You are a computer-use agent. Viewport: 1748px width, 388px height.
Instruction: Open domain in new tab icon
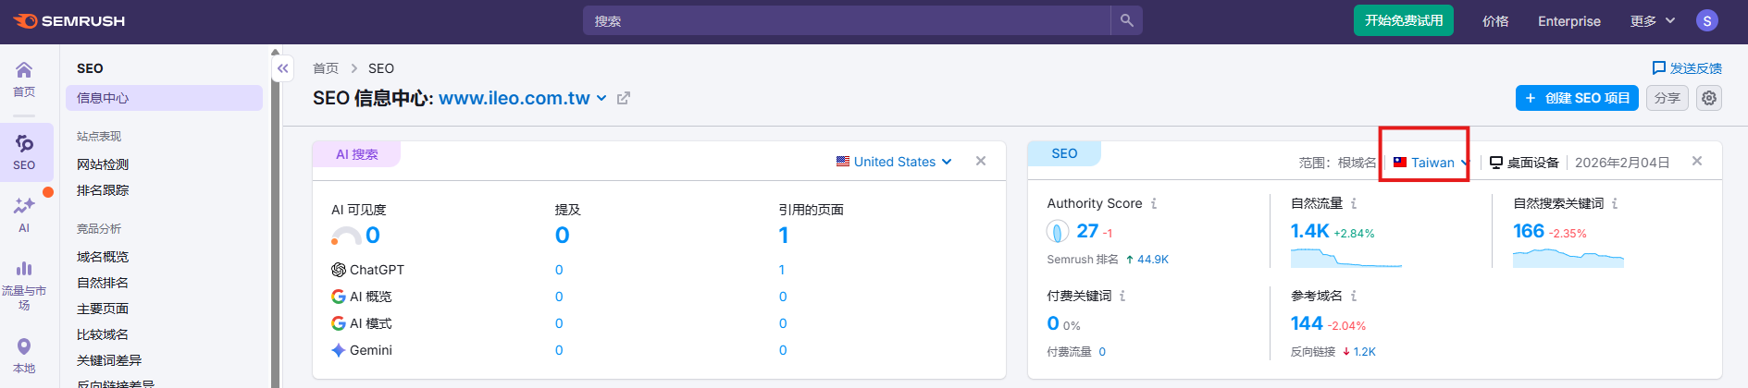tap(624, 98)
